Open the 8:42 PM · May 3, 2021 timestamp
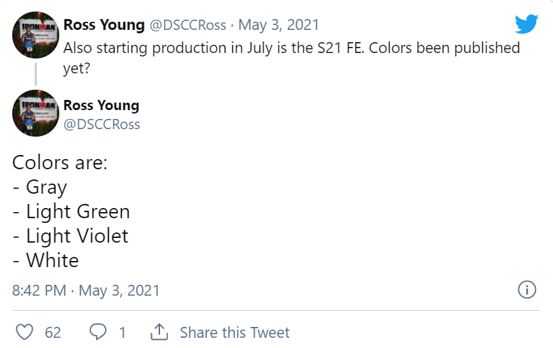Screen dimensions: 553x348 (86, 291)
